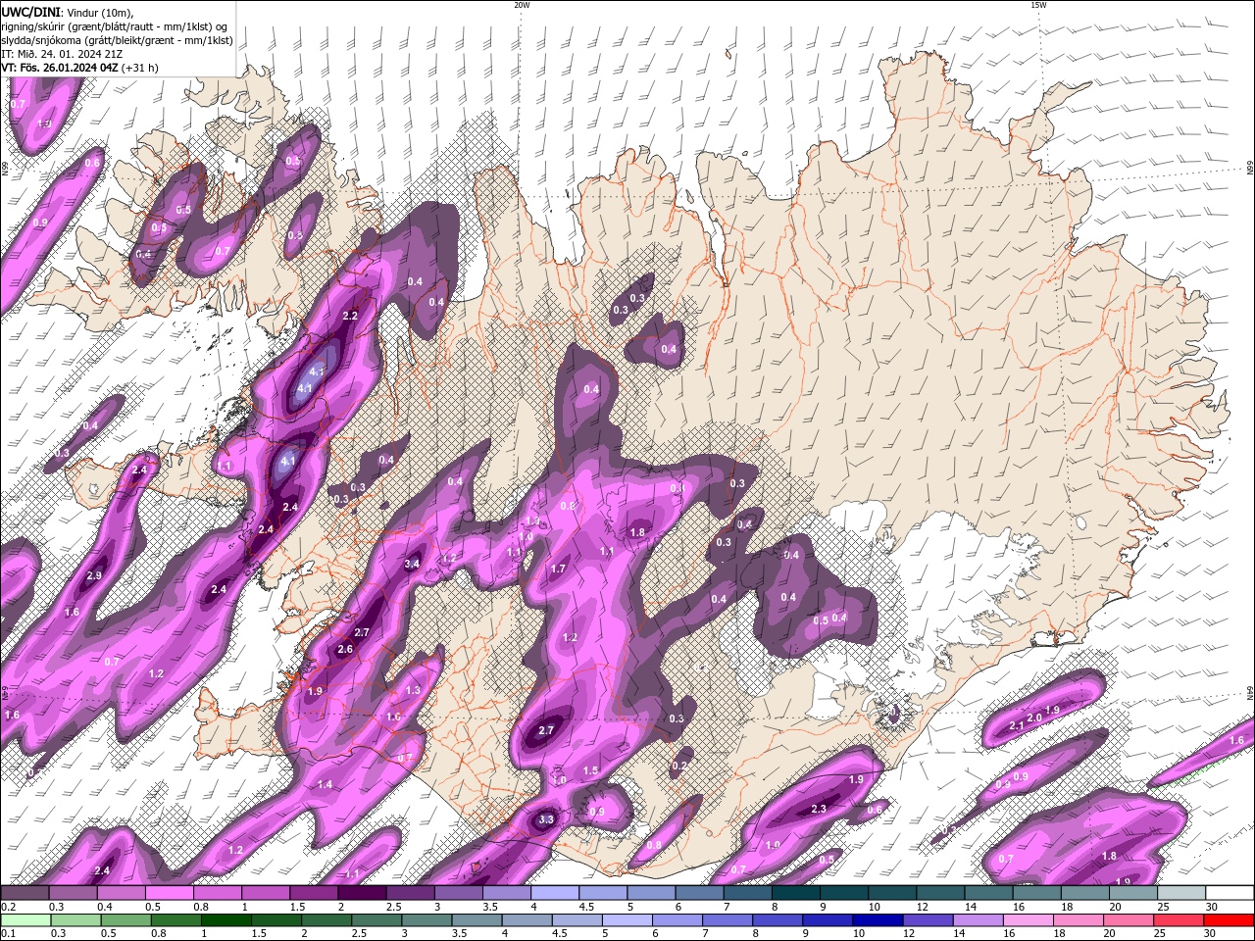Viewport: 1255px width, 941px height.
Task: Click the 20W longitude label
Action: point(522,5)
